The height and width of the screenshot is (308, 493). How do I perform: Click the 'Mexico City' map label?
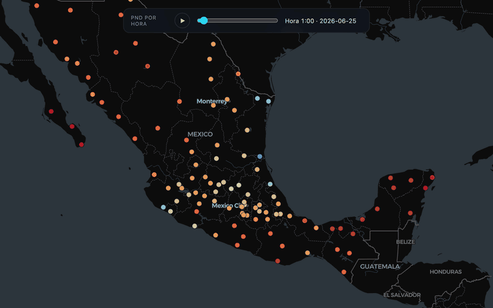click(x=229, y=206)
